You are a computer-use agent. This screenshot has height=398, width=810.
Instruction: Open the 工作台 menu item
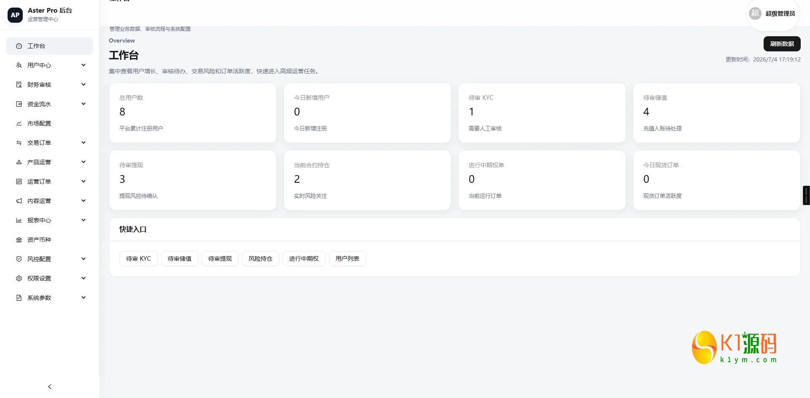click(49, 46)
